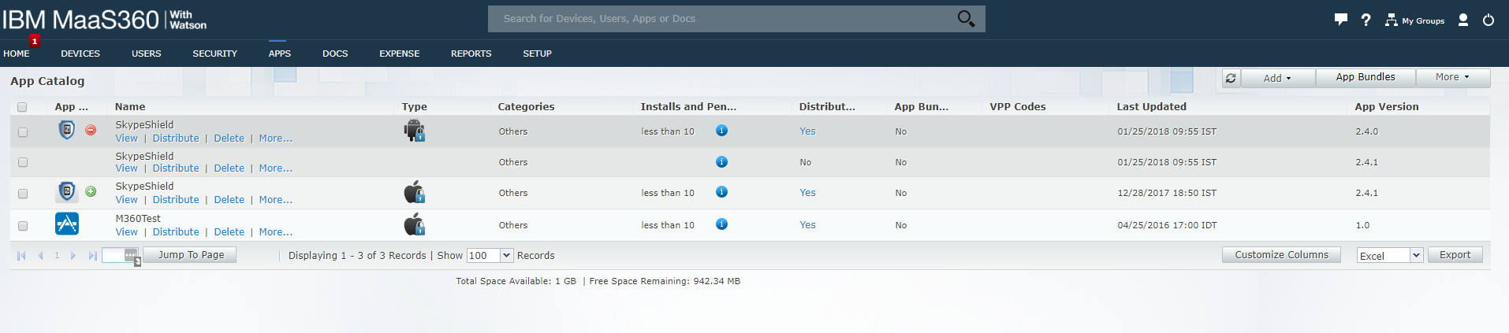
Task: Click green plus status icon for SkypeShield
Action: tap(91, 191)
